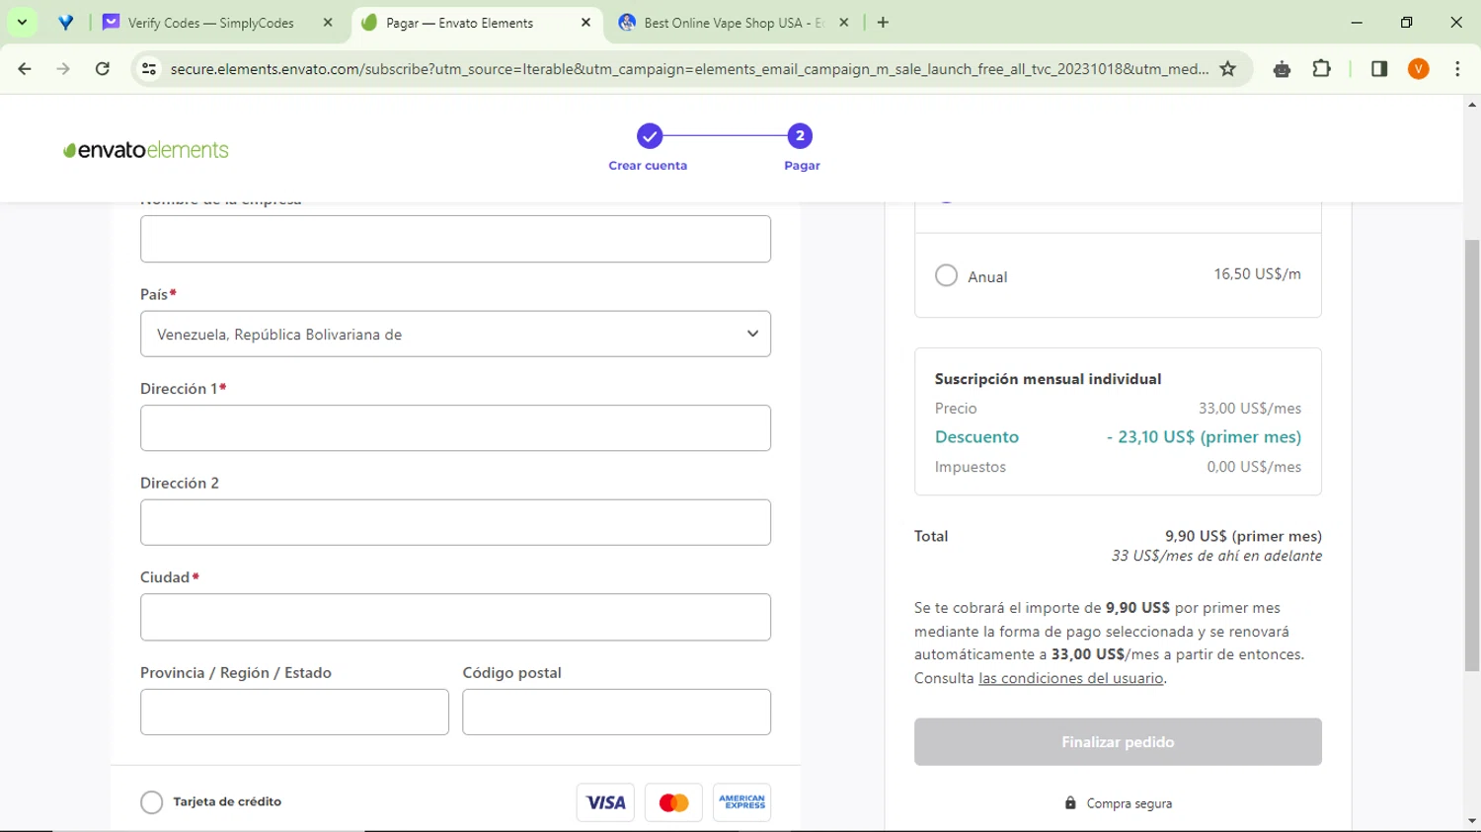Viewport: 1481px width, 832px height.
Task: Open las condiciones del usuario link
Action: tap(1070, 678)
